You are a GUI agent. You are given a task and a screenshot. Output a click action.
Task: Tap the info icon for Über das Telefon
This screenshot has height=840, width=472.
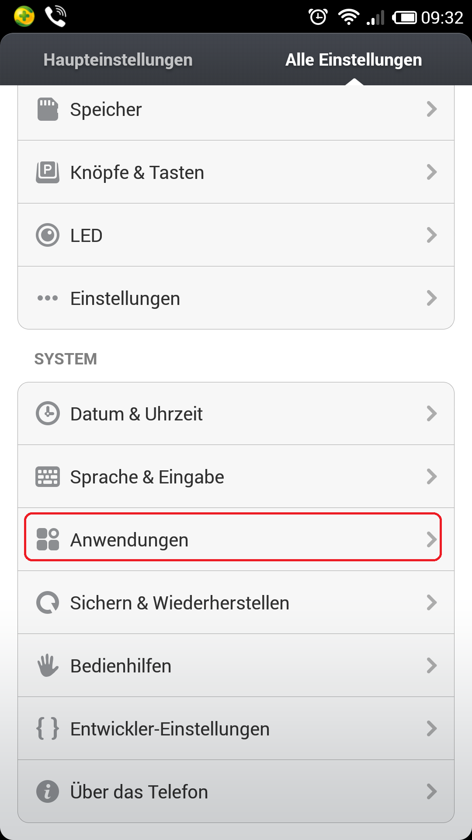pyautogui.click(x=48, y=791)
